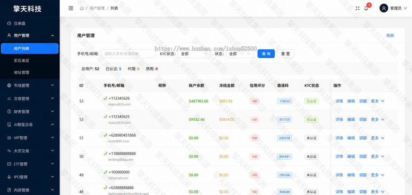This screenshot has height=195, width=412.
Task: Open the 财务管理 menu
Action: click(30, 112)
